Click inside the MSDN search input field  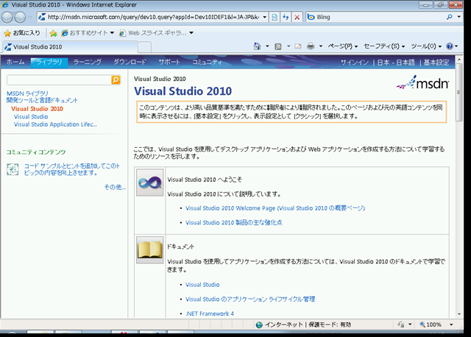click(x=58, y=79)
